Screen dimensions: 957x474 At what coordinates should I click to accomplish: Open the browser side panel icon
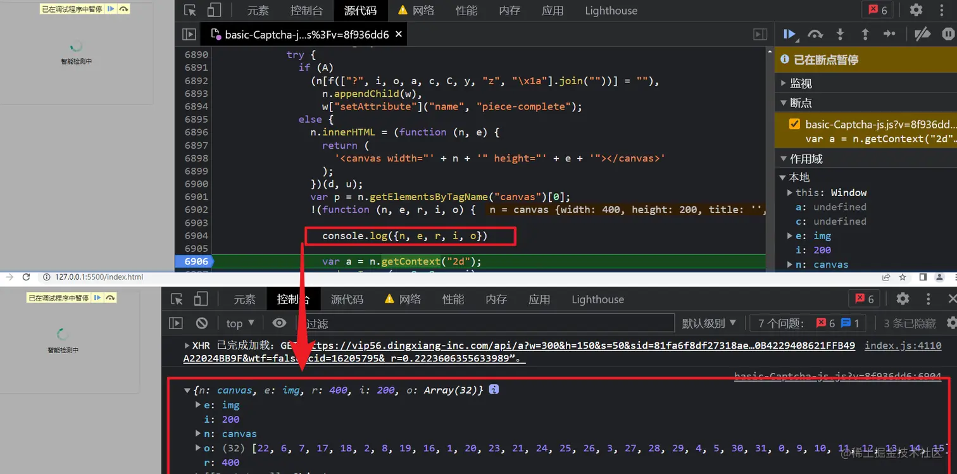tap(923, 277)
